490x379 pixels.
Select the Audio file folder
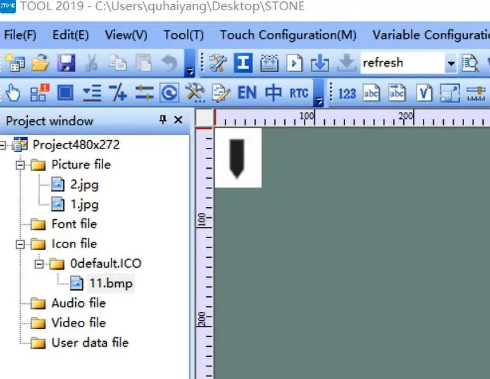pos(78,303)
